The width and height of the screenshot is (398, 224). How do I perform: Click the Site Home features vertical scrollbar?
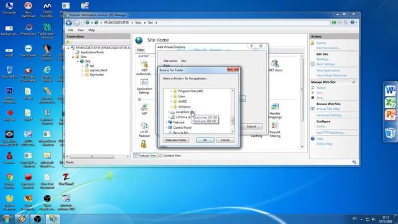pos(302,101)
